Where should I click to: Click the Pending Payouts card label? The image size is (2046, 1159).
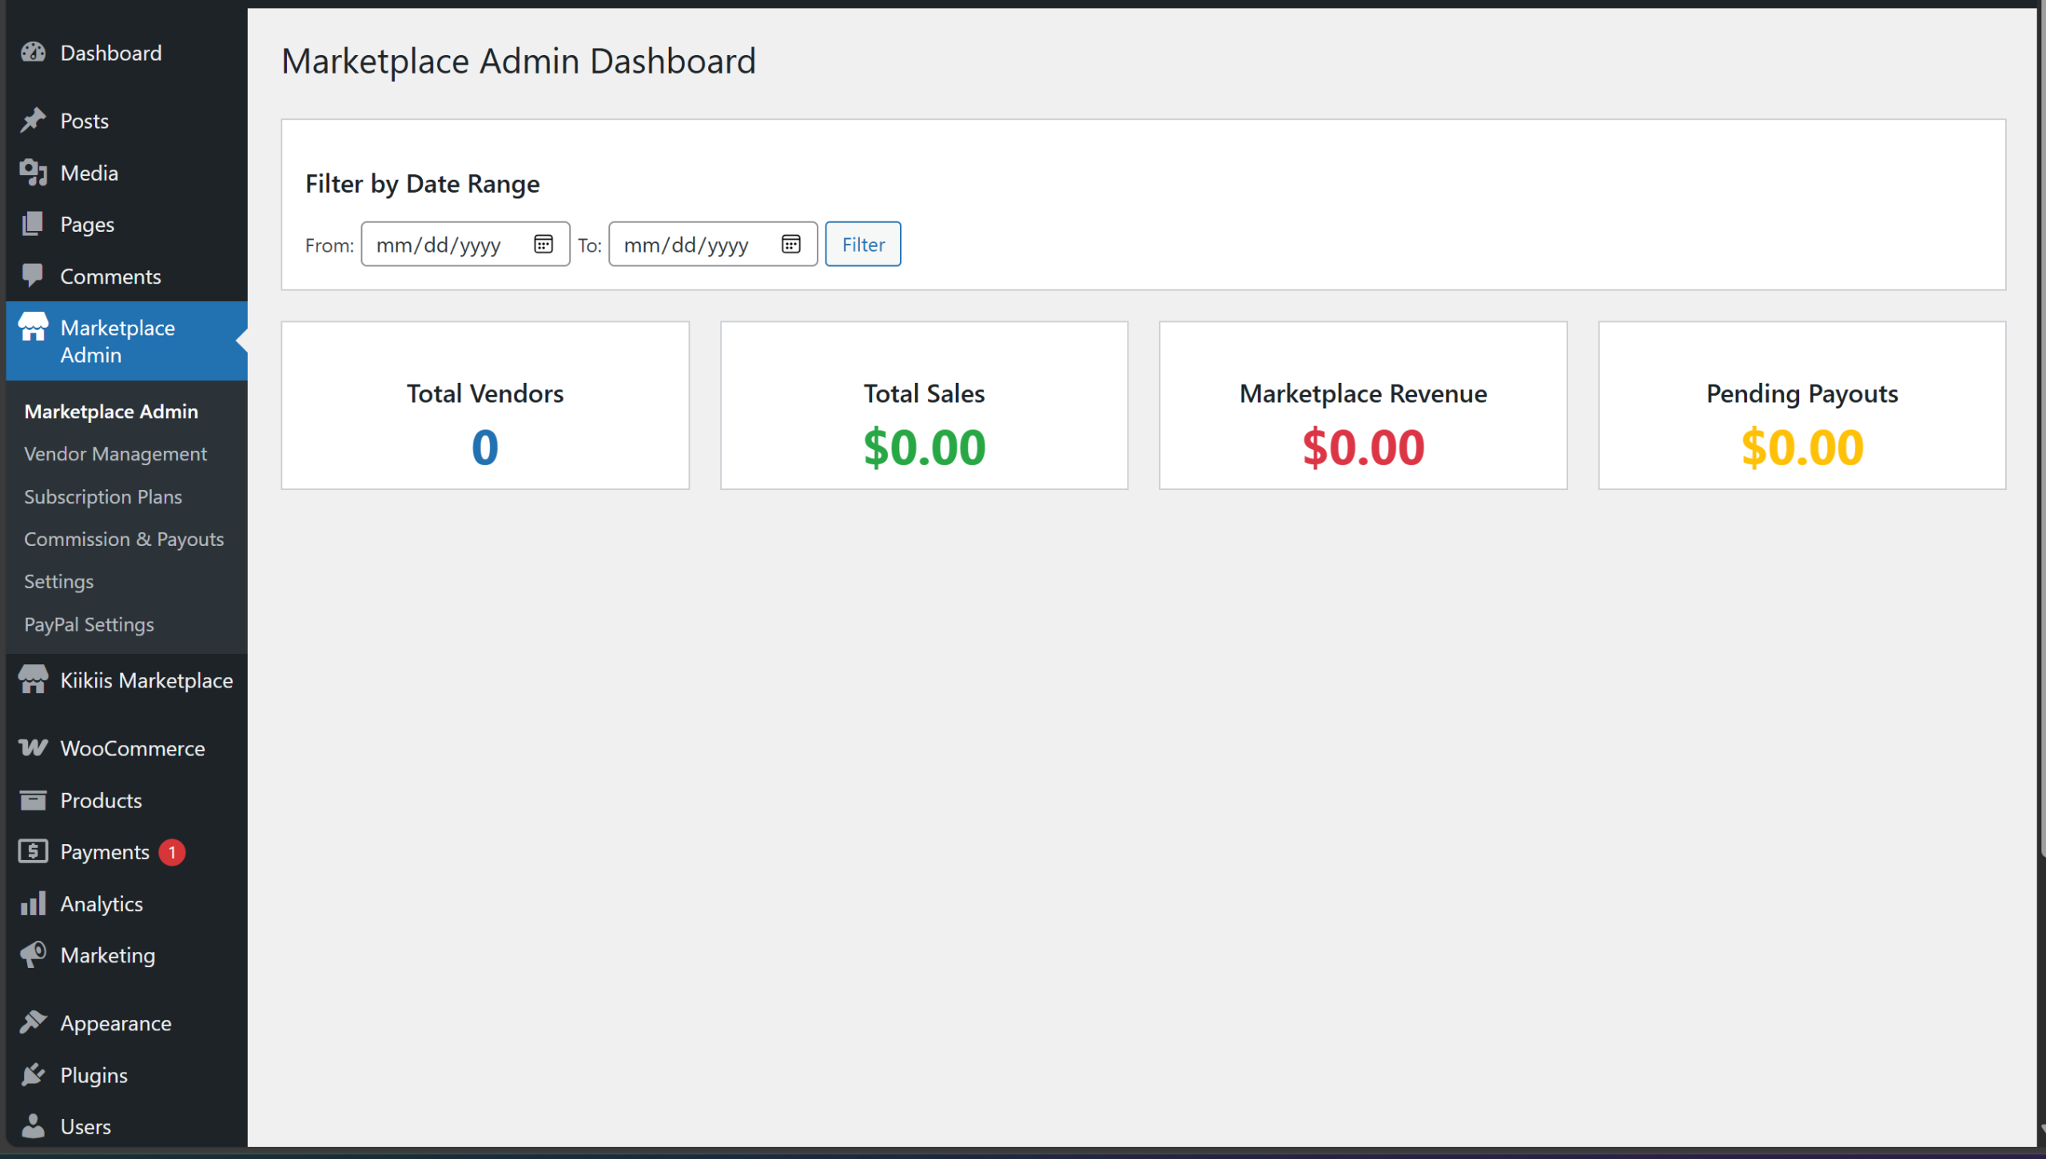pyautogui.click(x=1802, y=393)
